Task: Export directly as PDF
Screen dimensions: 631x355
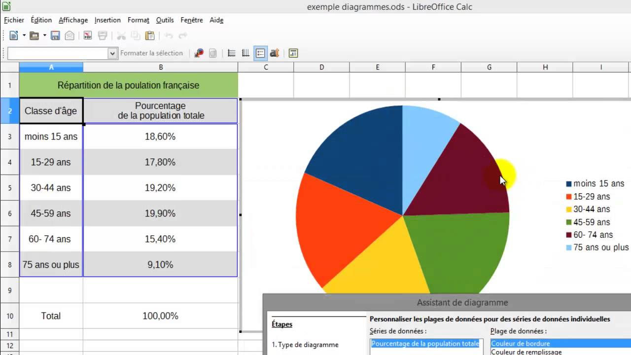Action: 87,35
